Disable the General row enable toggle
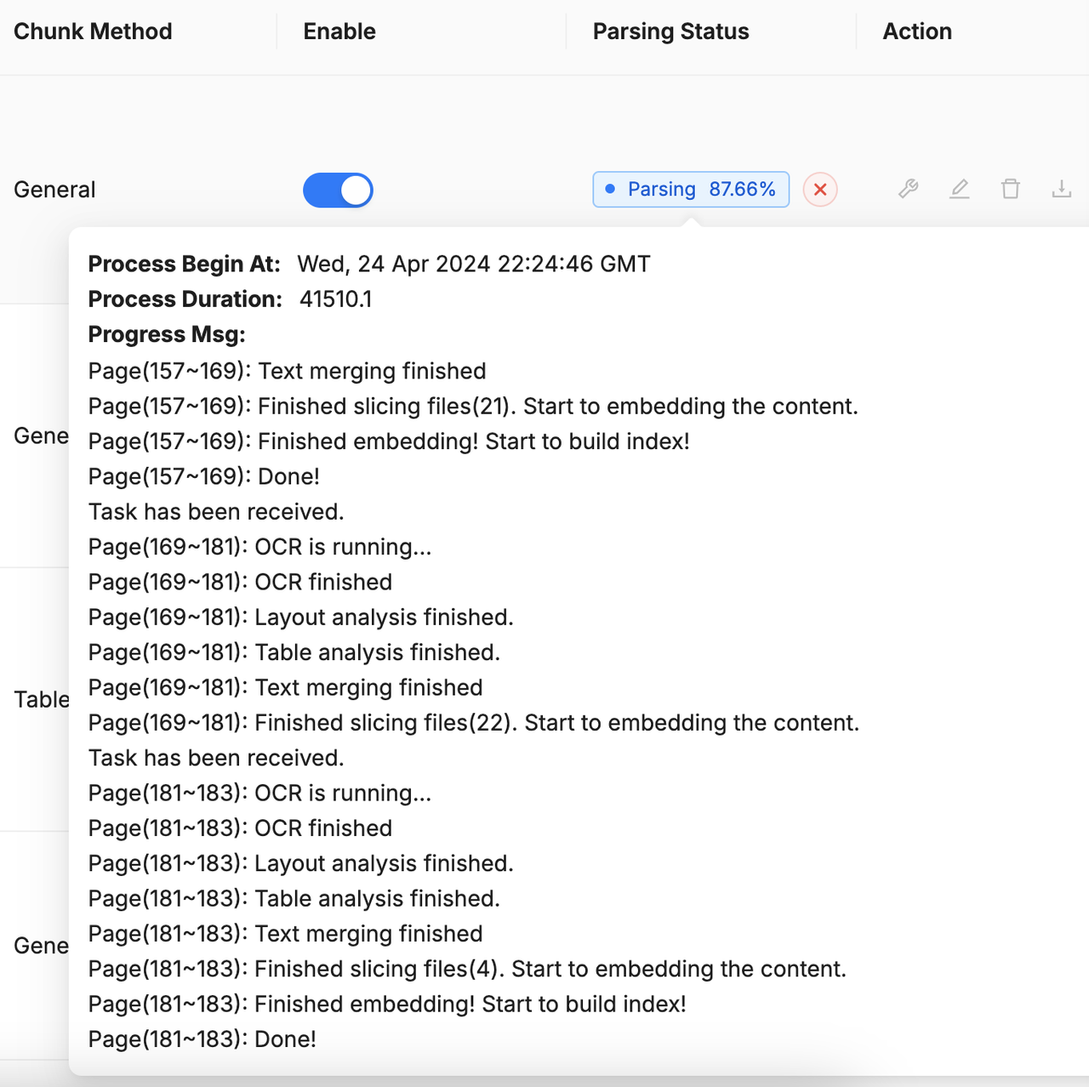1089x1087 pixels. (338, 191)
